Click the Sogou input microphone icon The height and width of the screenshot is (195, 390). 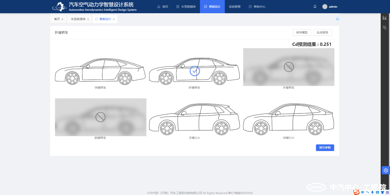click(x=372, y=192)
